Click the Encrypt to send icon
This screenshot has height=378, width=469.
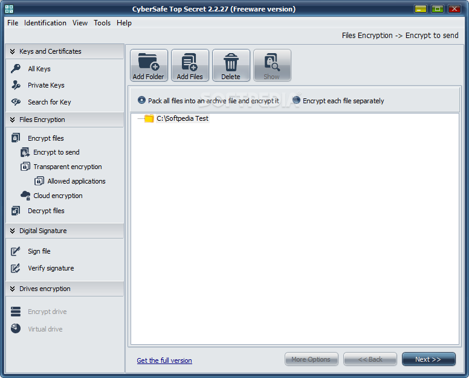pos(25,152)
